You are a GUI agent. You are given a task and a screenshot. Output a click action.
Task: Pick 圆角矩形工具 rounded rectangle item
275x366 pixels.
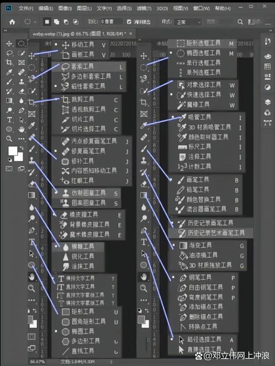point(86,321)
